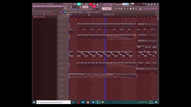The width and height of the screenshot is (191, 107).
Task: Open the playlist options menu arrow
Action: pyautogui.click(x=59, y=12)
